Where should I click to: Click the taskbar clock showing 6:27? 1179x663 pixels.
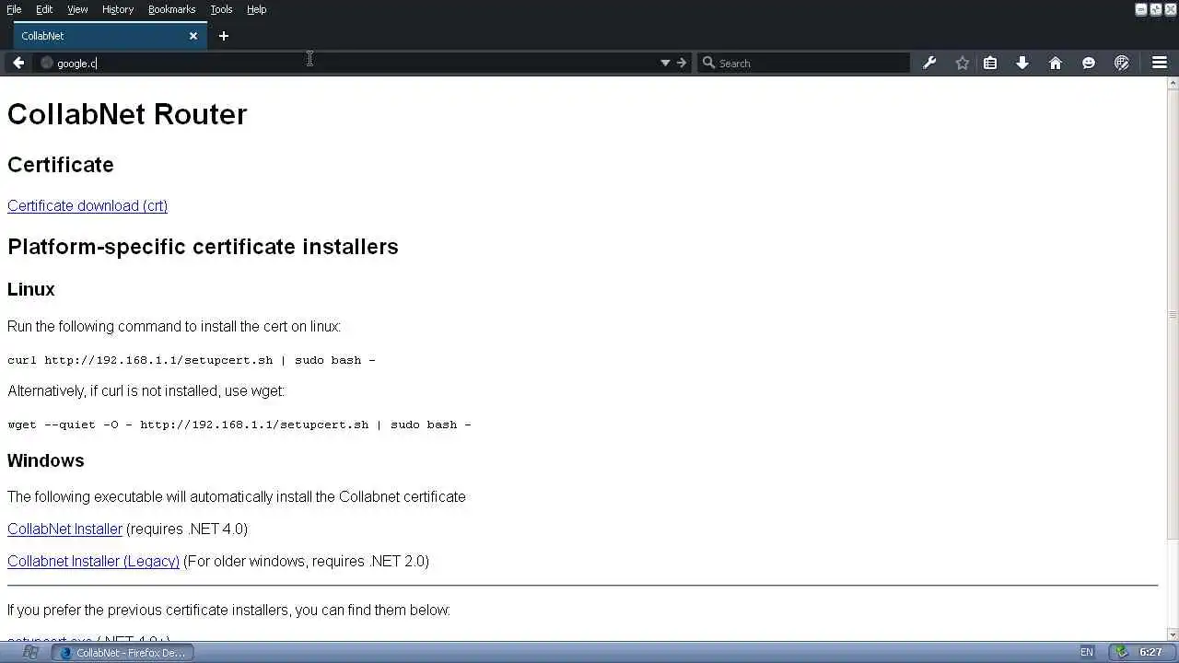1150,652
